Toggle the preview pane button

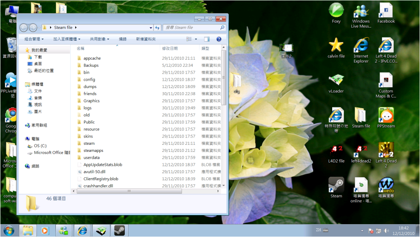[207, 39]
